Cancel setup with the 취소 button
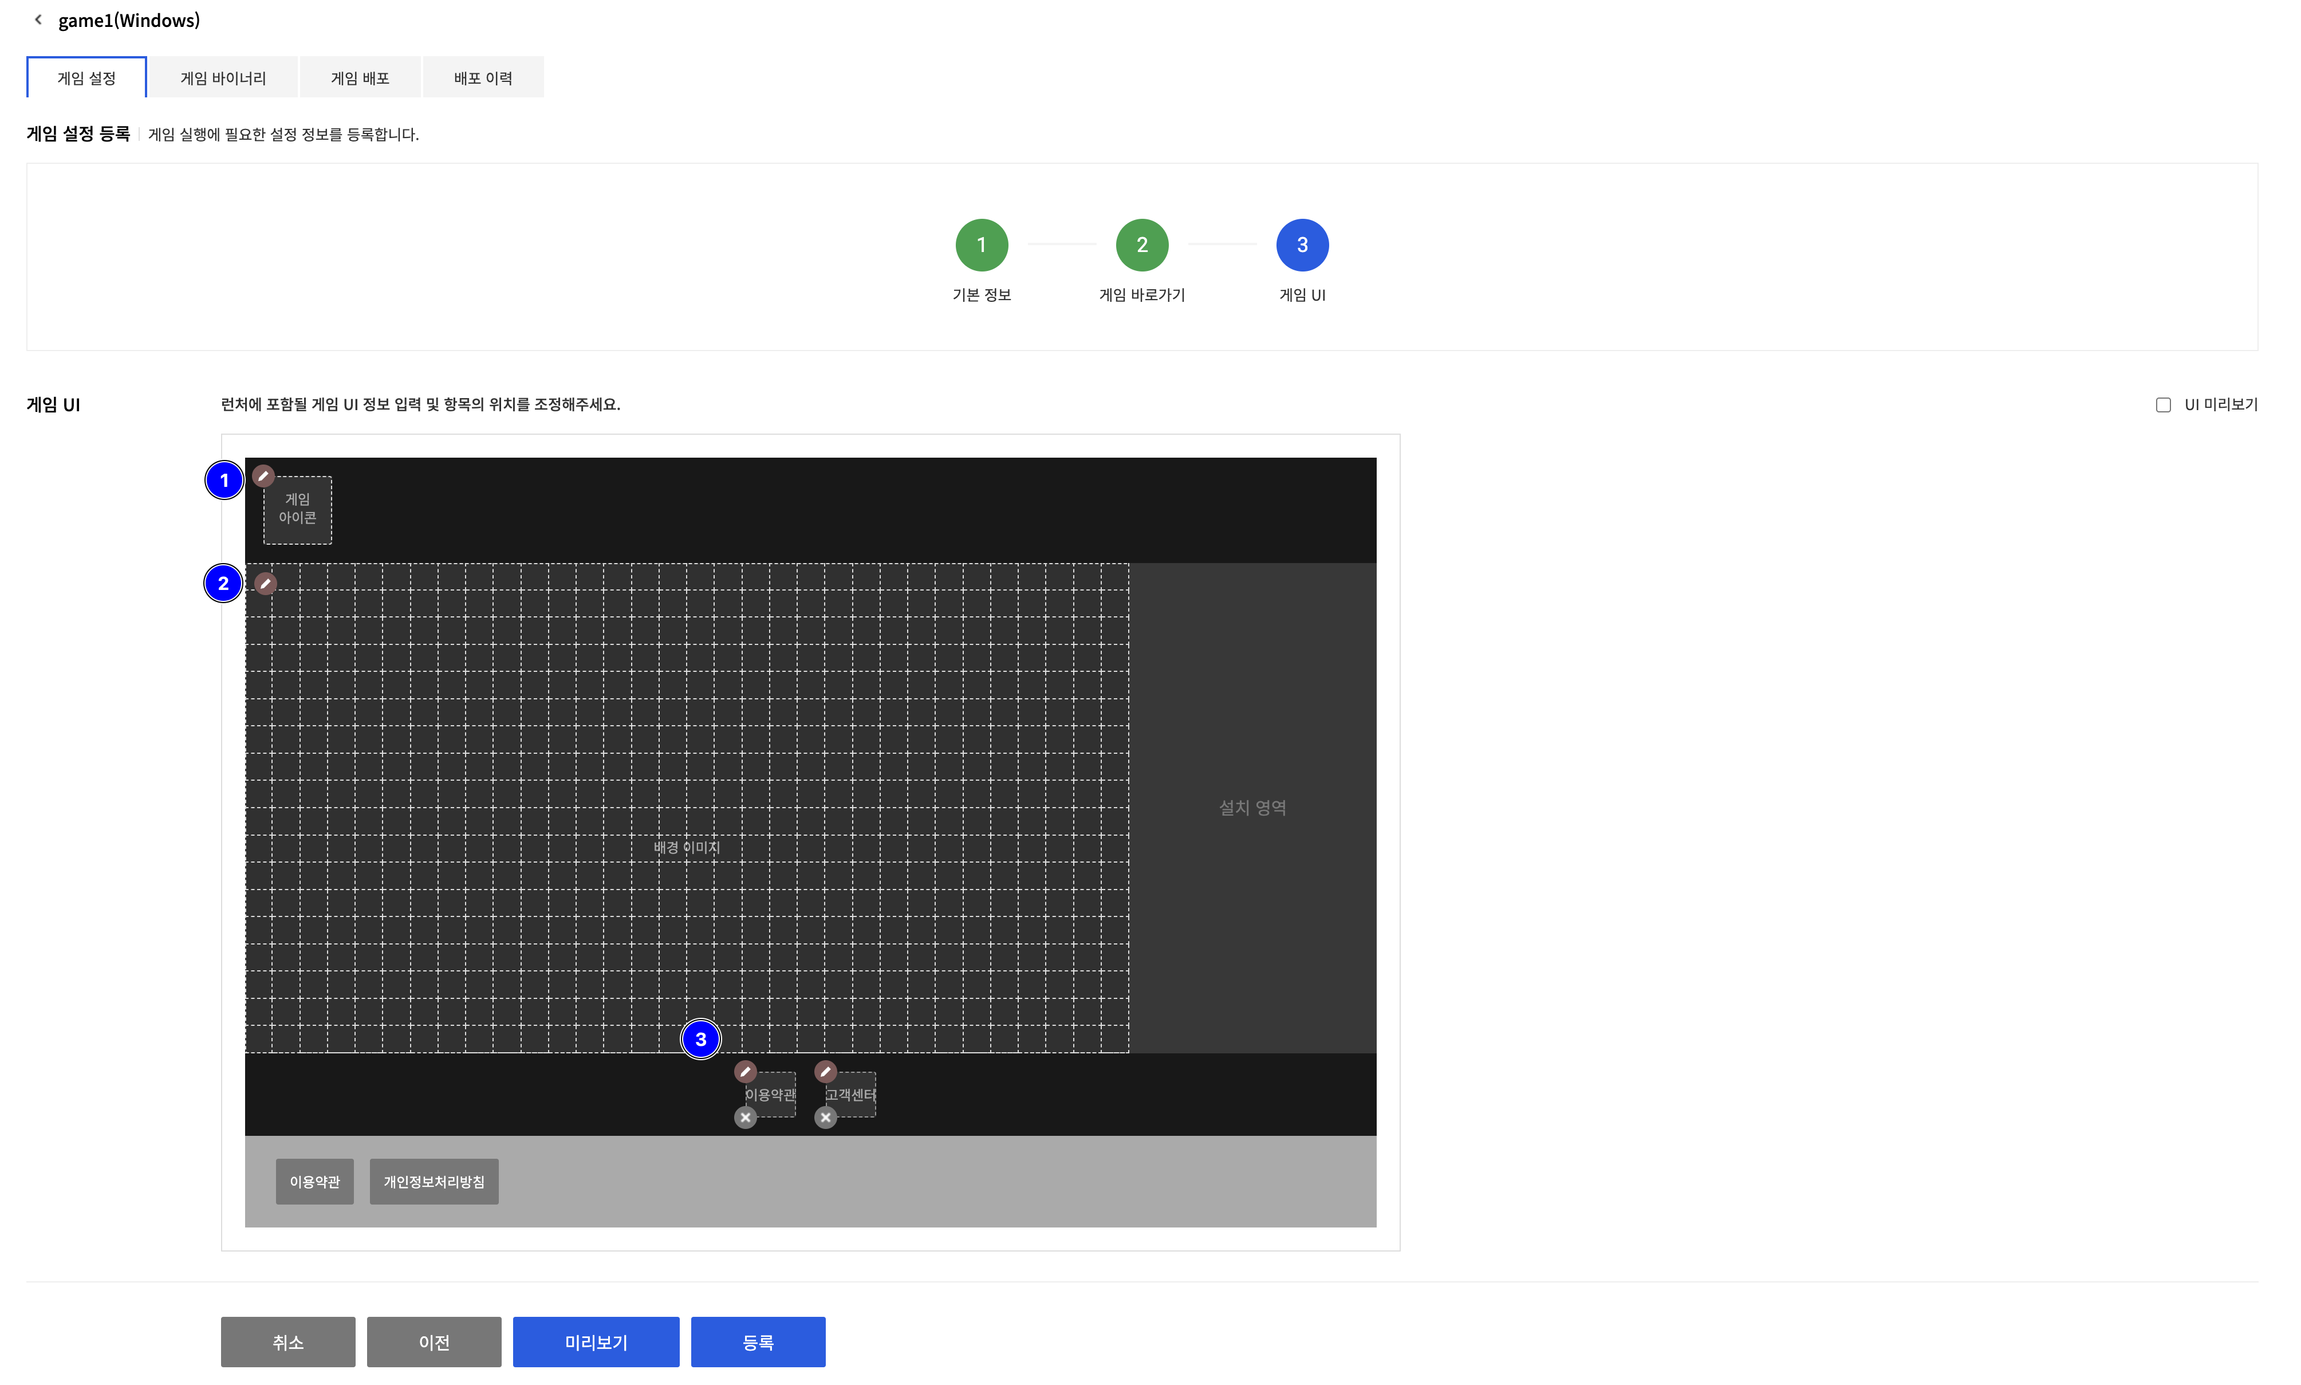Viewport: 2301px width, 1385px height. point(287,1341)
